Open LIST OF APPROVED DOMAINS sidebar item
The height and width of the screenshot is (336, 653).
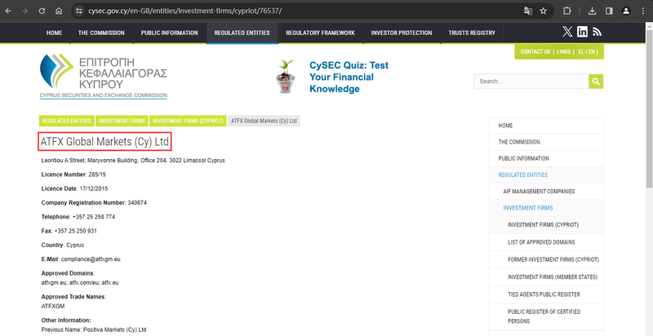(546, 242)
